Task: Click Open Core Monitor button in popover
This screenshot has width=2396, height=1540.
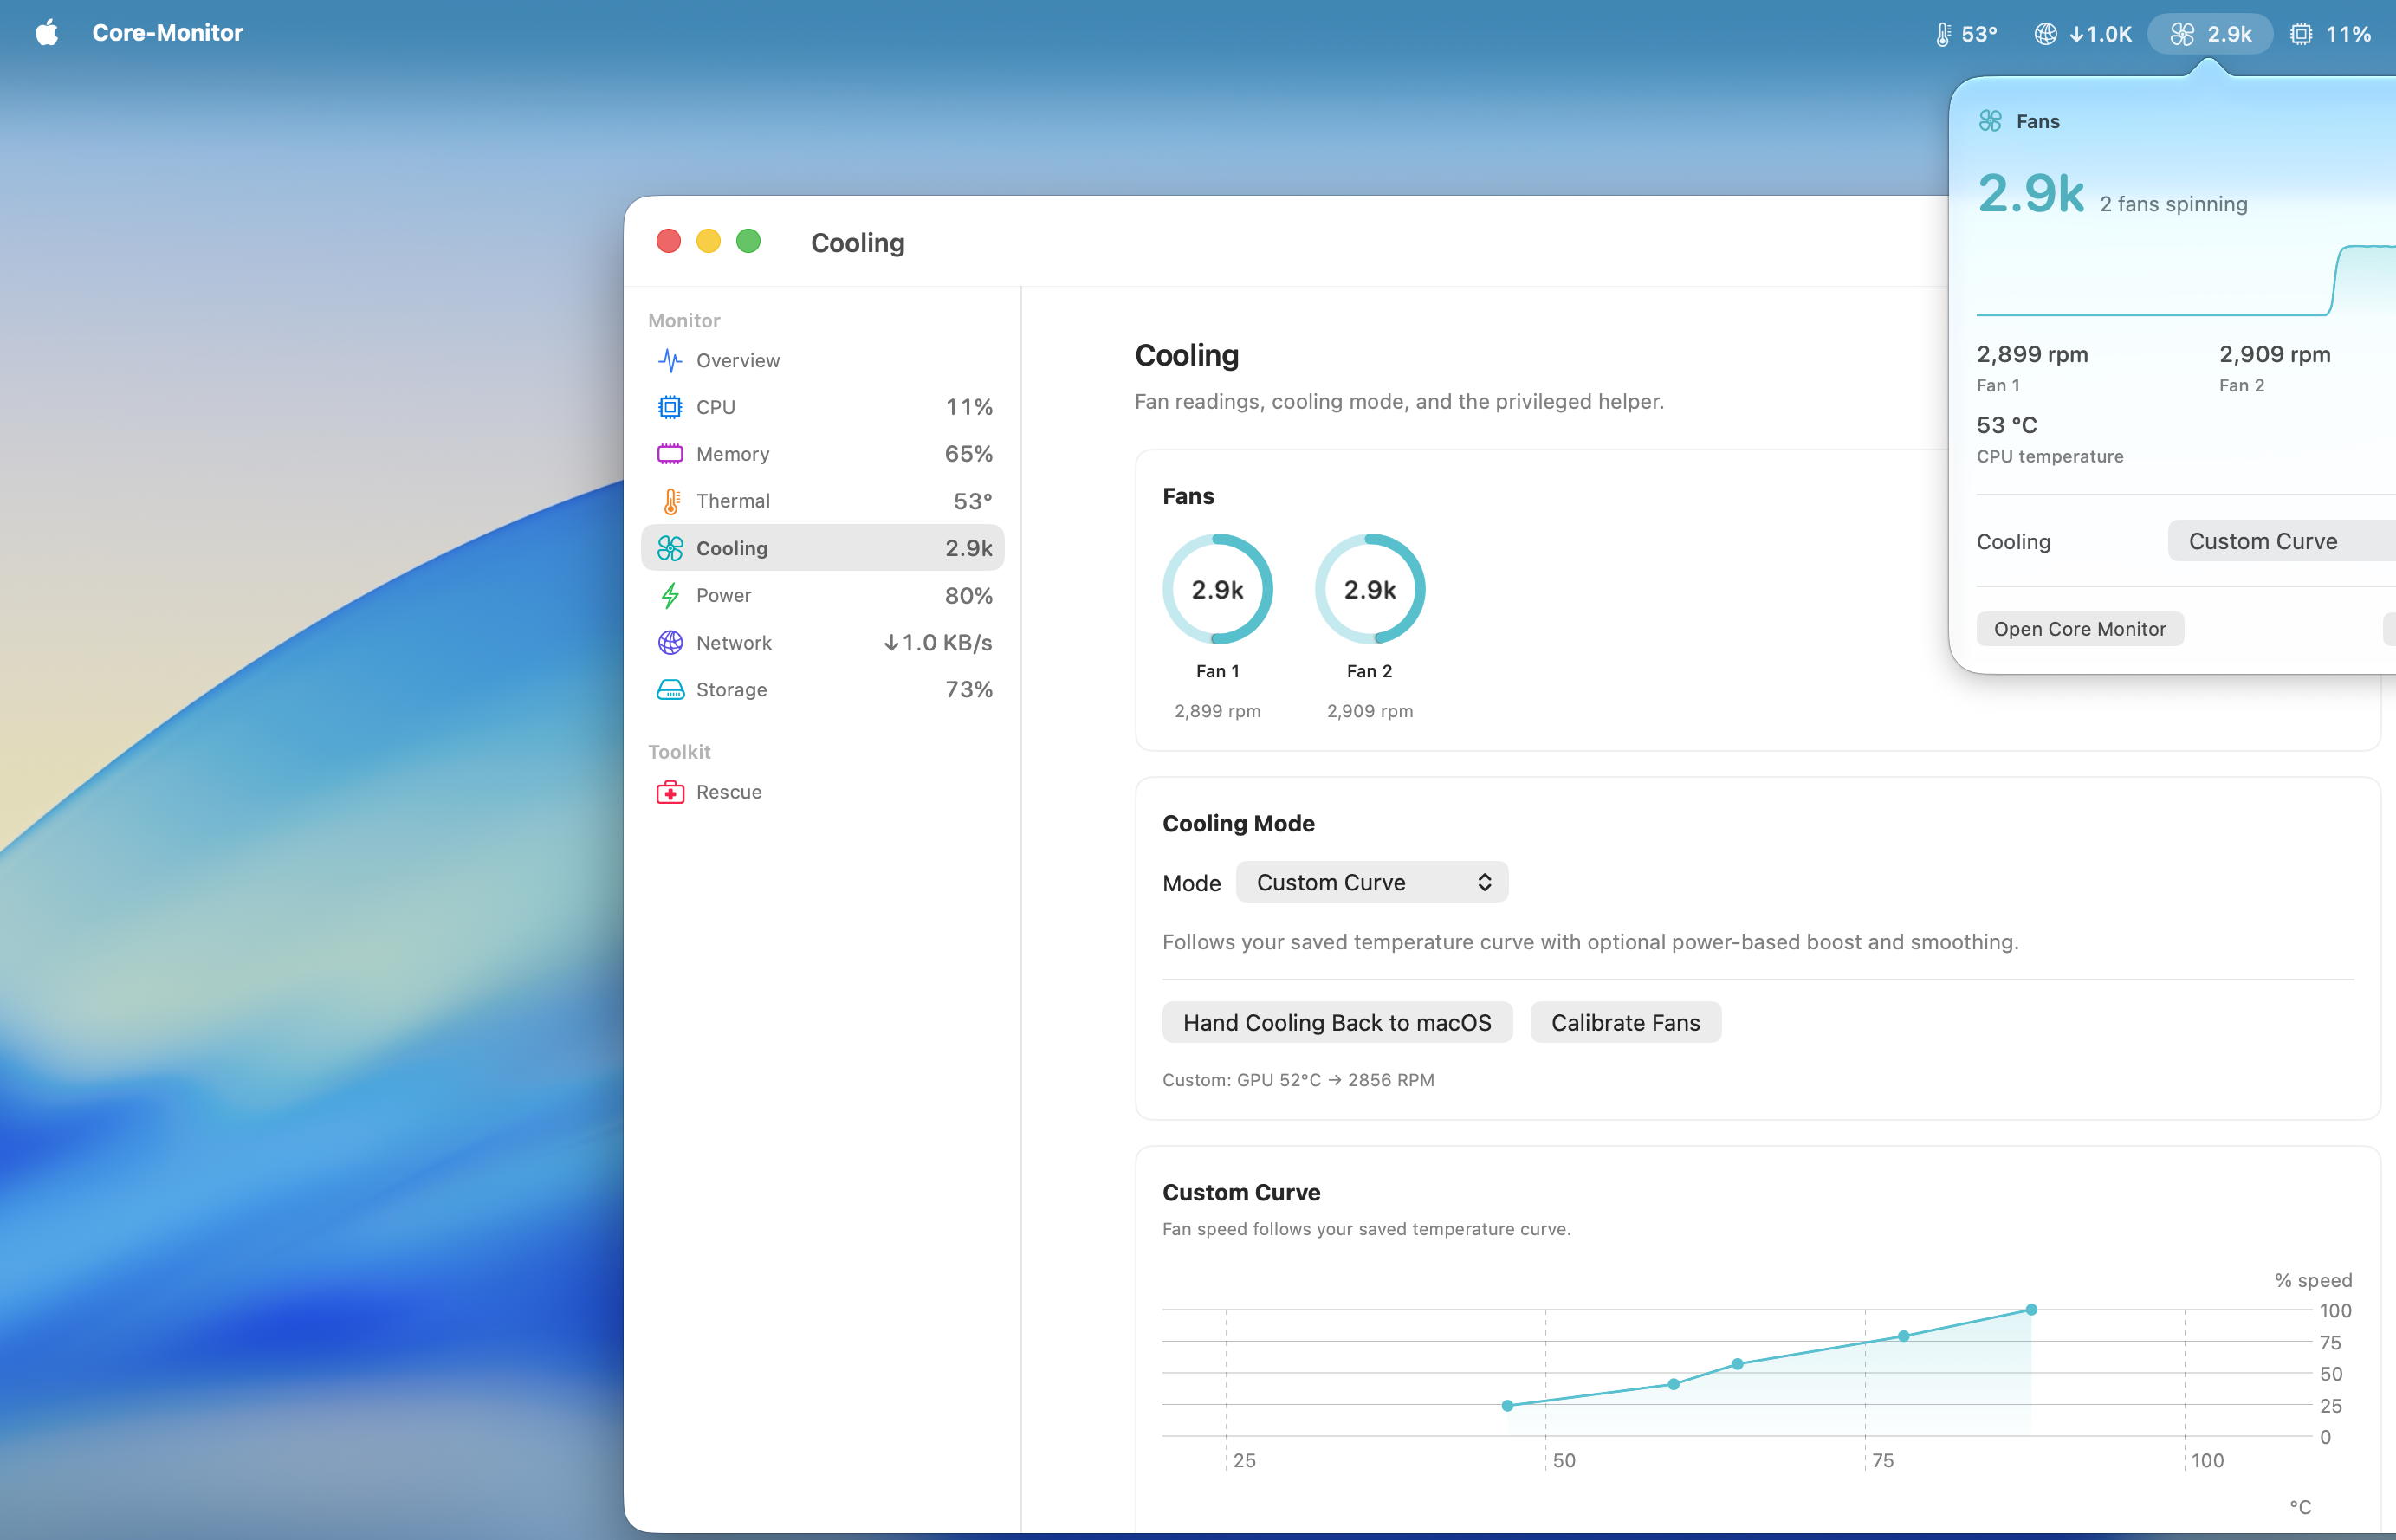Action: click(2080, 629)
